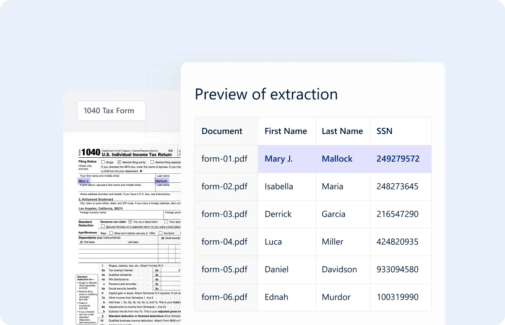Click the Mallock highlighted field on the form
This screenshot has height=325, width=505.
click(x=162, y=181)
